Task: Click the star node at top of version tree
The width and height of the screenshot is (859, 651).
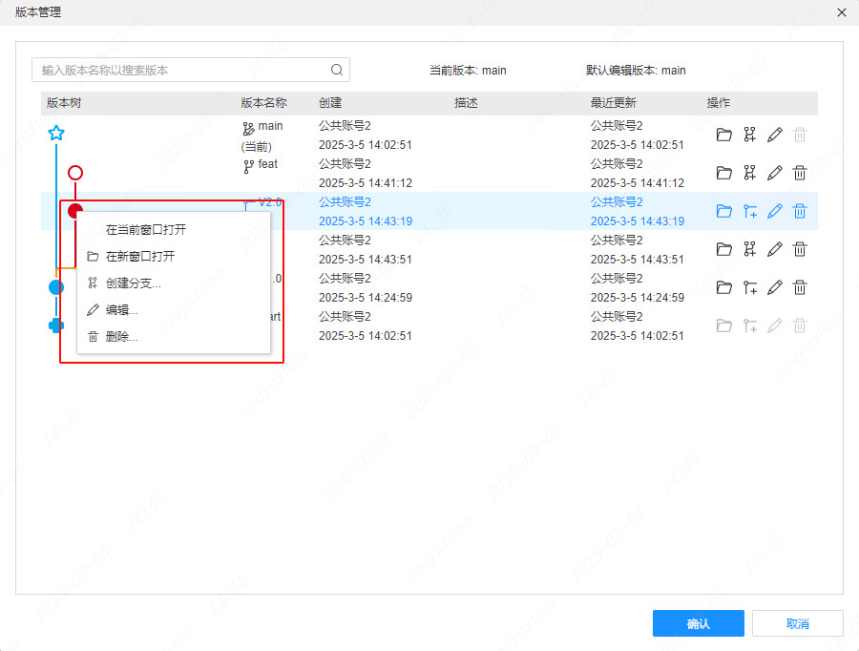Action: point(56,133)
